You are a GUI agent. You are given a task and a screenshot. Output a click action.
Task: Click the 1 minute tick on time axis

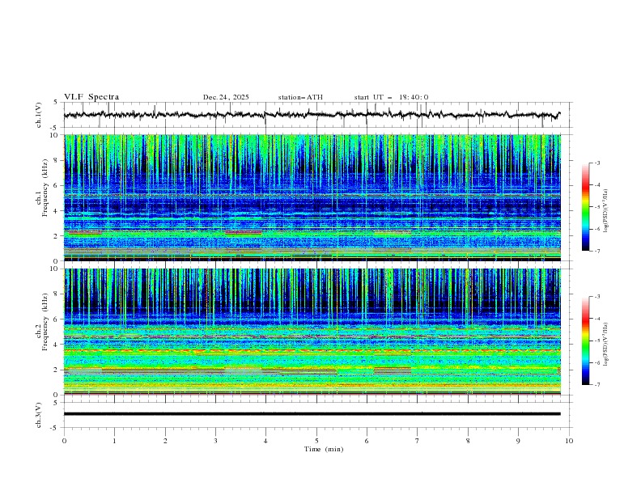tap(115, 440)
